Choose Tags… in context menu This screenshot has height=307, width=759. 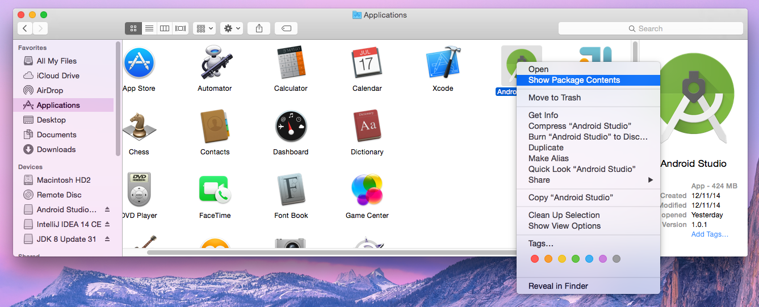pos(588,243)
